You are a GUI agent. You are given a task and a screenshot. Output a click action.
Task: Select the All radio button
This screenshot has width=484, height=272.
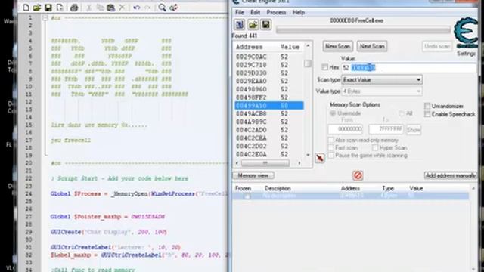pyautogui.click(x=402, y=113)
